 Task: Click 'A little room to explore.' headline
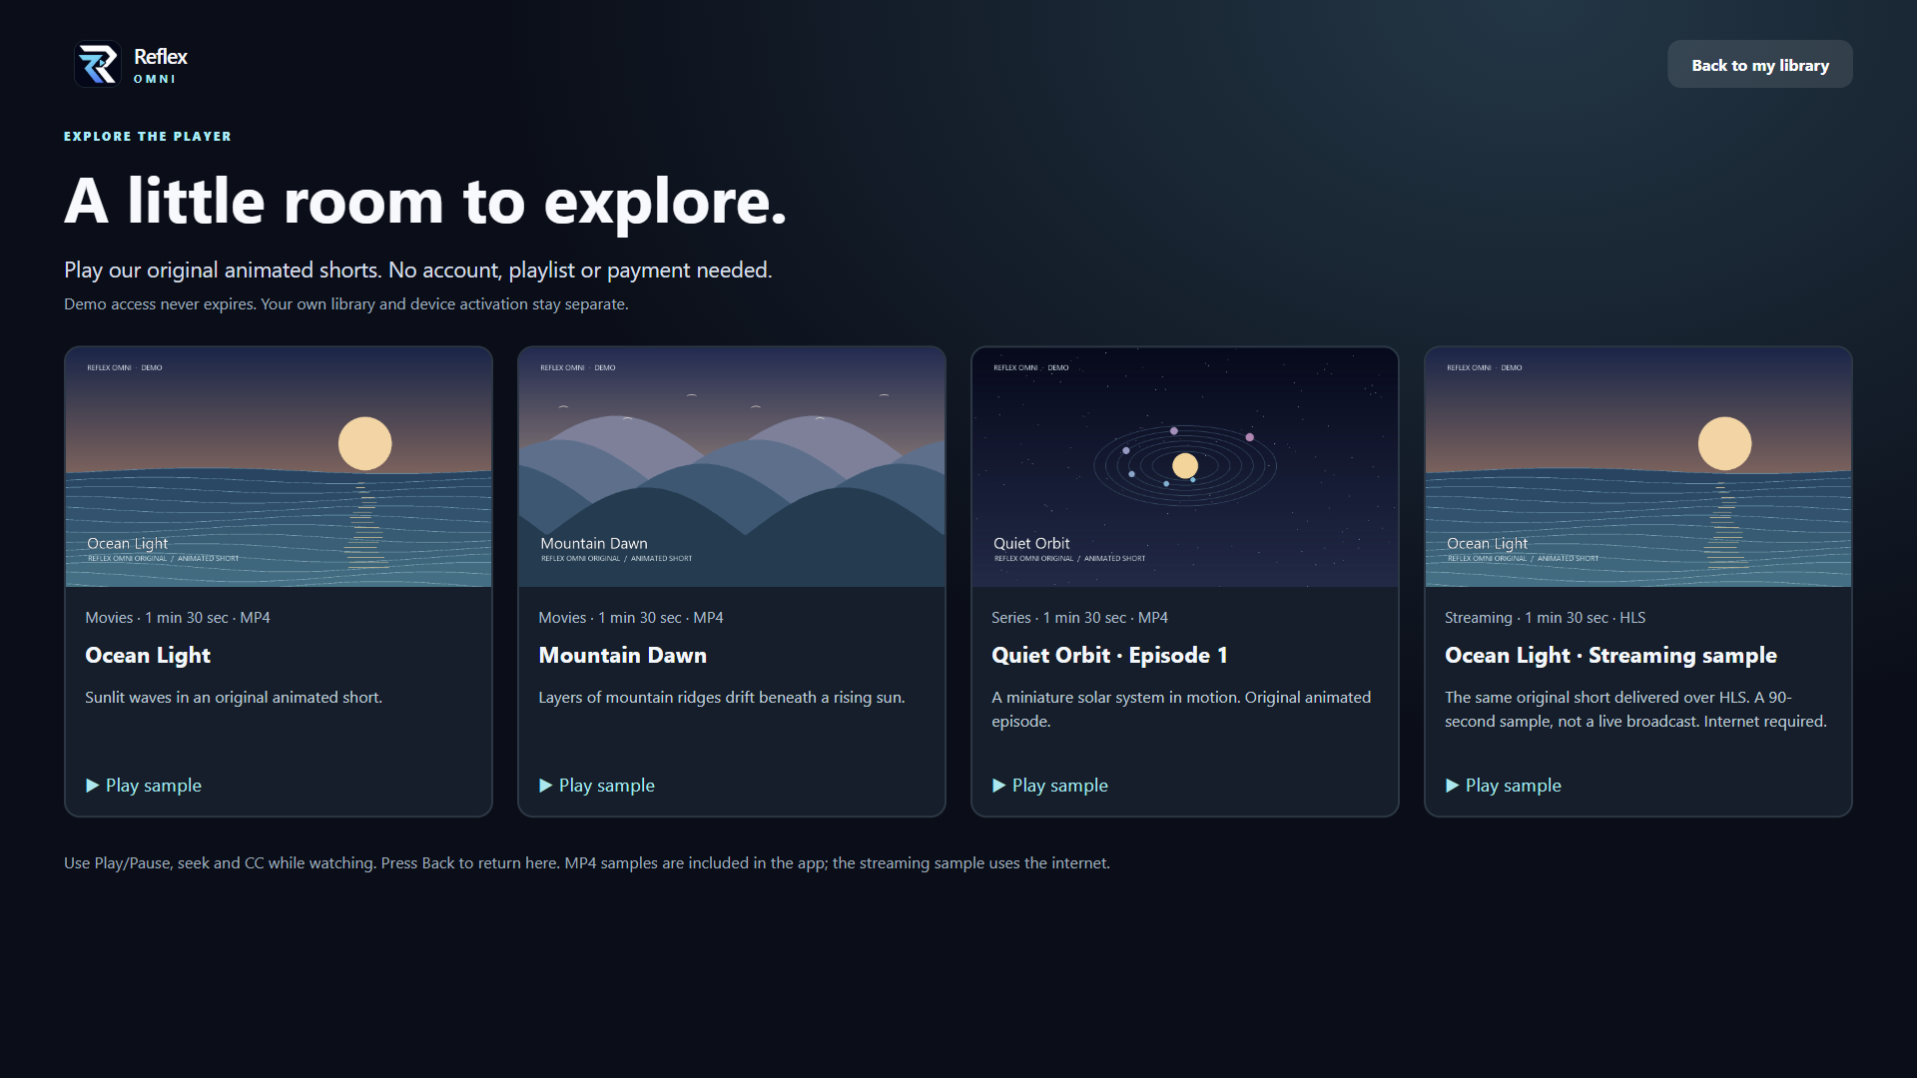point(425,203)
